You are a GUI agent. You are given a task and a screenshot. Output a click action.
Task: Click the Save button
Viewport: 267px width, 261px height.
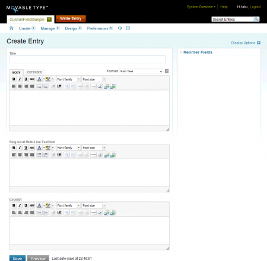click(17, 258)
